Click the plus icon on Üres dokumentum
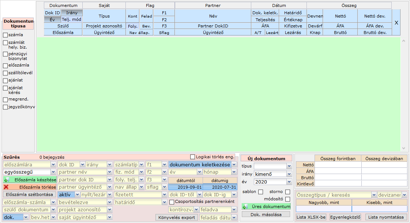The image size is (410, 223). [x=245, y=207]
